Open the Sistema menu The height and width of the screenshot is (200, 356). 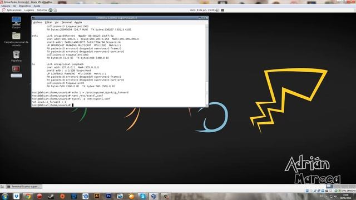point(42,10)
